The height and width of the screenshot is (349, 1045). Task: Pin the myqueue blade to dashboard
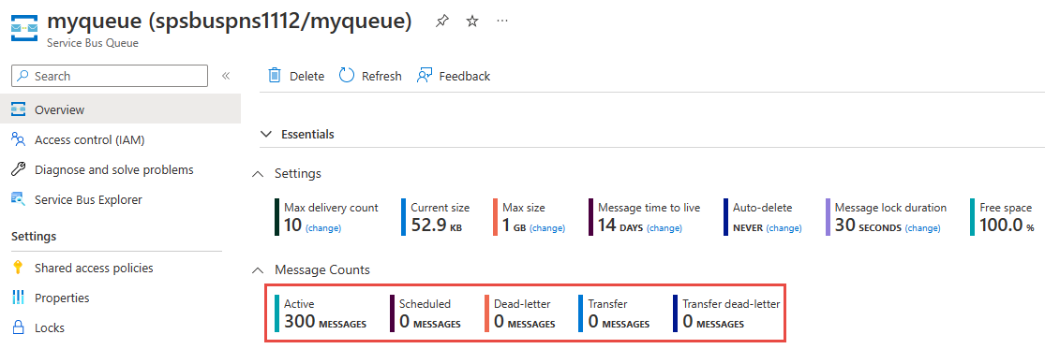(x=441, y=22)
